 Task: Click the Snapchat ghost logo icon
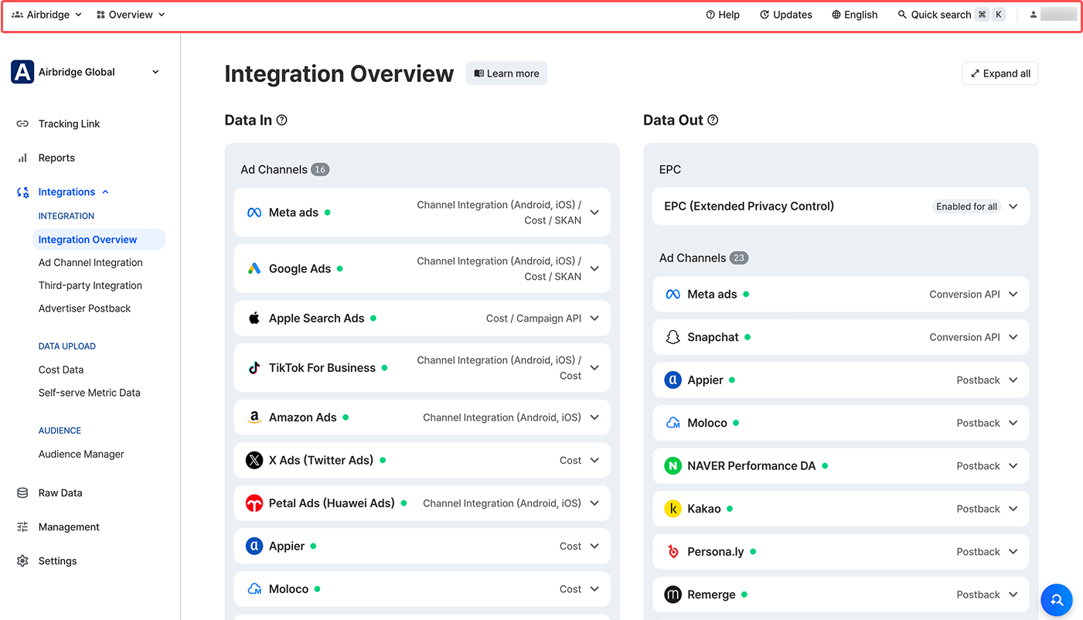point(673,337)
